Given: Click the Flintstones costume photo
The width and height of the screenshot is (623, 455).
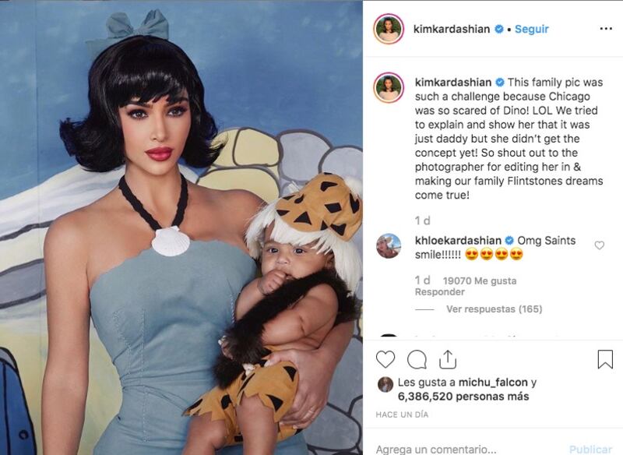Looking at the screenshot, I should click(x=181, y=227).
